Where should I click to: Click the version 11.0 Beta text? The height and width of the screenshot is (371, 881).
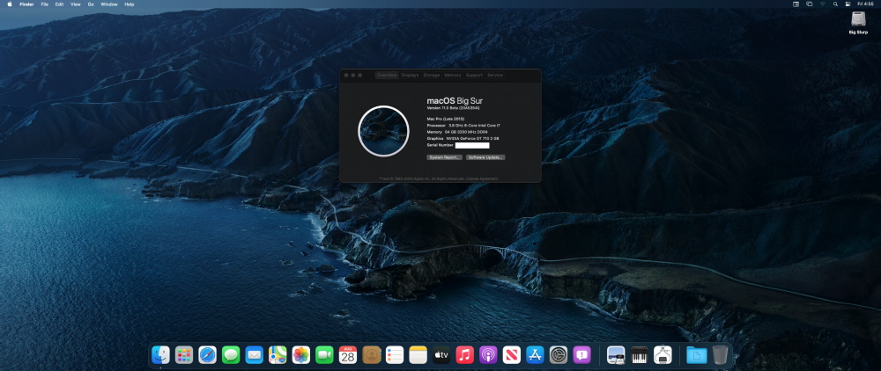(454, 107)
